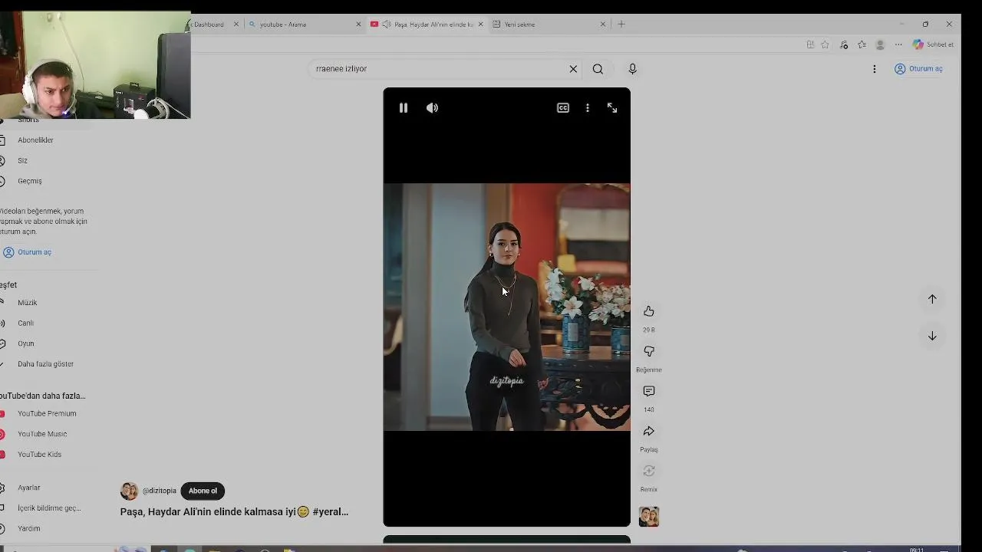Open YouTube settings three-dot menu in header

(x=874, y=69)
